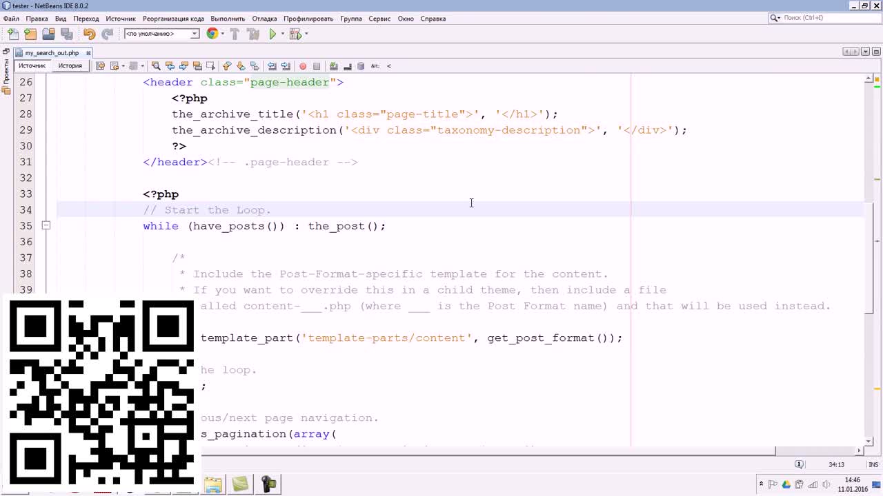
Task: Open project using the toolbar icon
Action: 48,34
